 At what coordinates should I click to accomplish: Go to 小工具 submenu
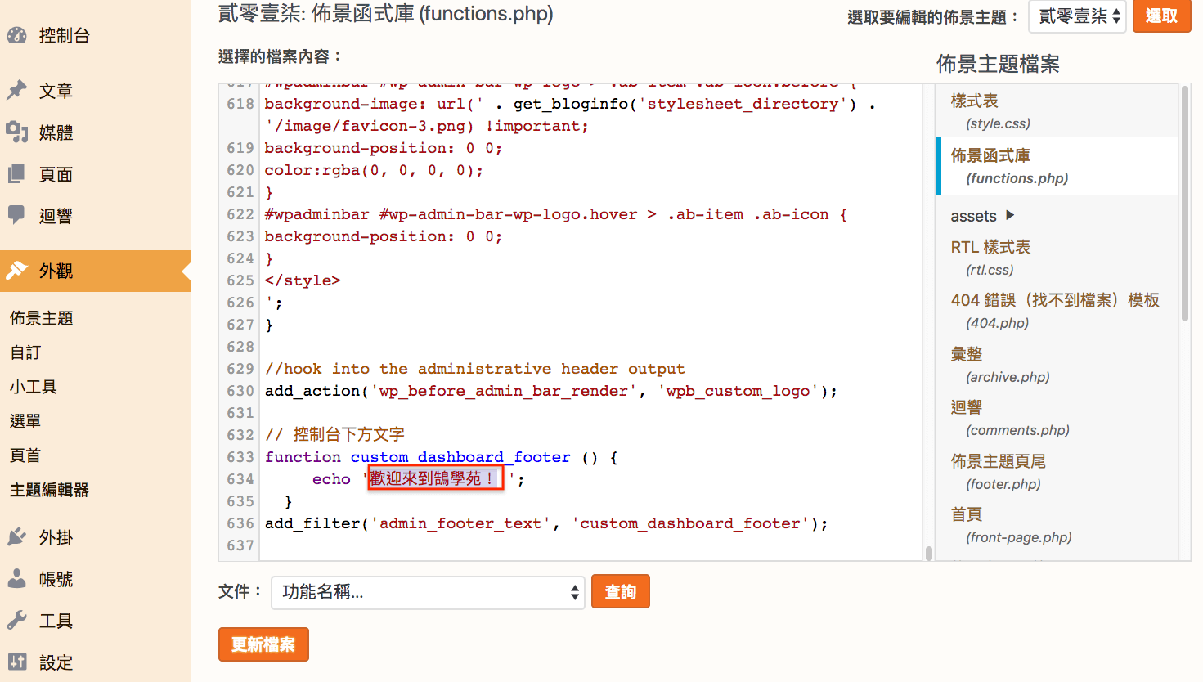34,387
